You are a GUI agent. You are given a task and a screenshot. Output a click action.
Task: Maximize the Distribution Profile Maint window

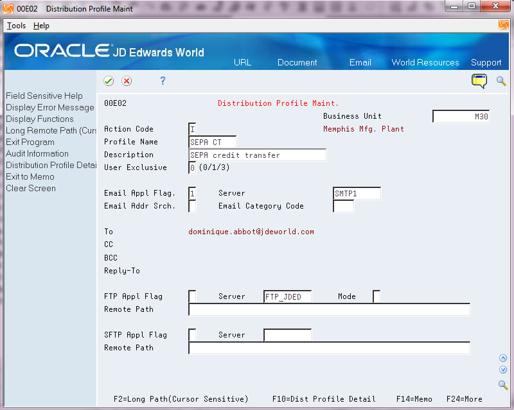coord(472,6)
